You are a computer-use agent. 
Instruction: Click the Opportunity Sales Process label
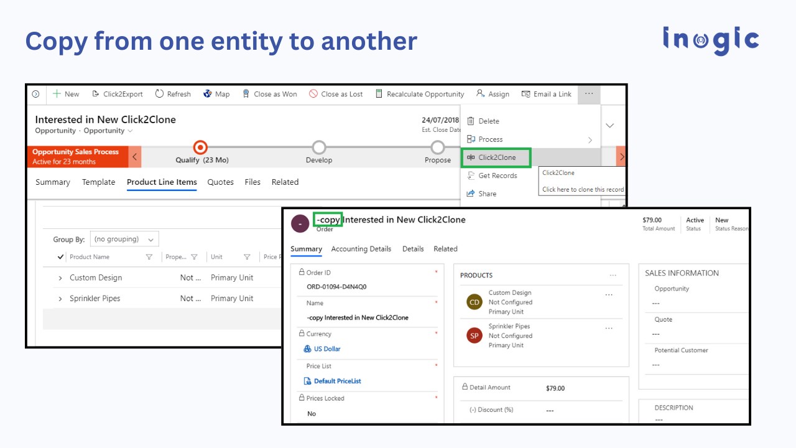[x=75, y=152]
